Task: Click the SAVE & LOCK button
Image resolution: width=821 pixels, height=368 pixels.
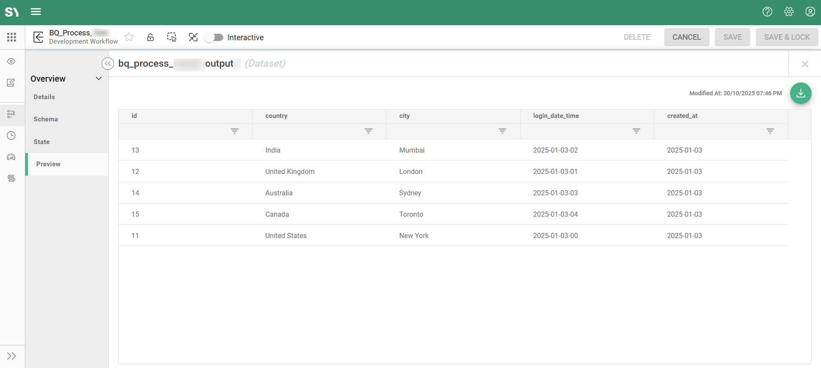Action: pyautogui.click(x=787, y=37)
